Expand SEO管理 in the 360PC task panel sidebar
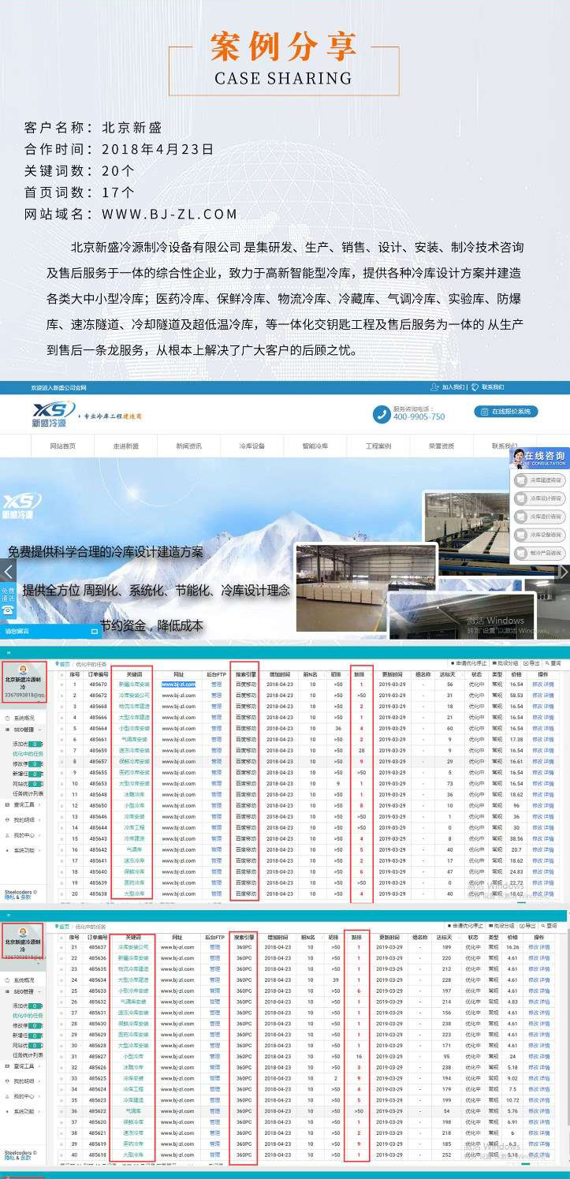The width and height of the screenshot is (570, 1179). [24, 992]
